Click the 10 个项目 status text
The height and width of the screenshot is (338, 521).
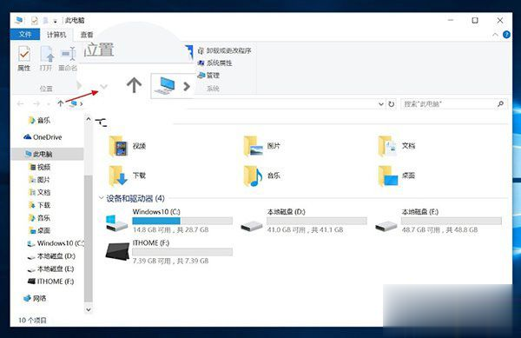pos(32,321)
